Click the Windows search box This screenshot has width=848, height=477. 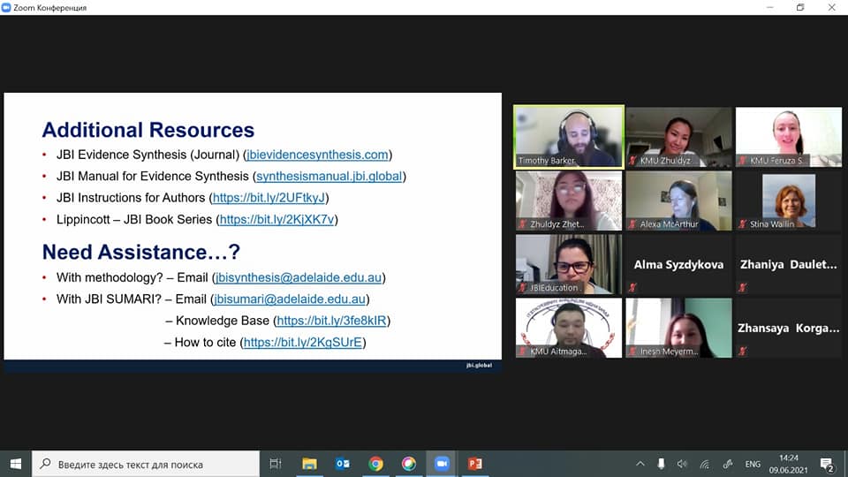[146, 464]
